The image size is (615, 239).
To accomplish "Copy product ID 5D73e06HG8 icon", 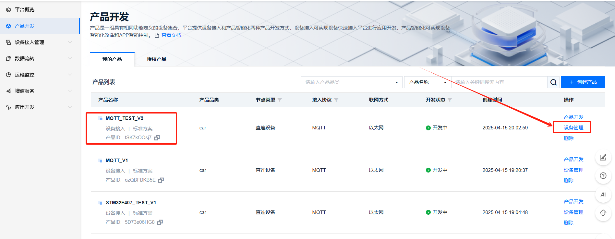I will click(160, 222).
